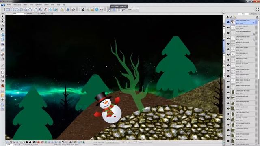Screen dimensions: 260x146
Task: Click the letter C icon in toolbar
Action: (83, 9)
